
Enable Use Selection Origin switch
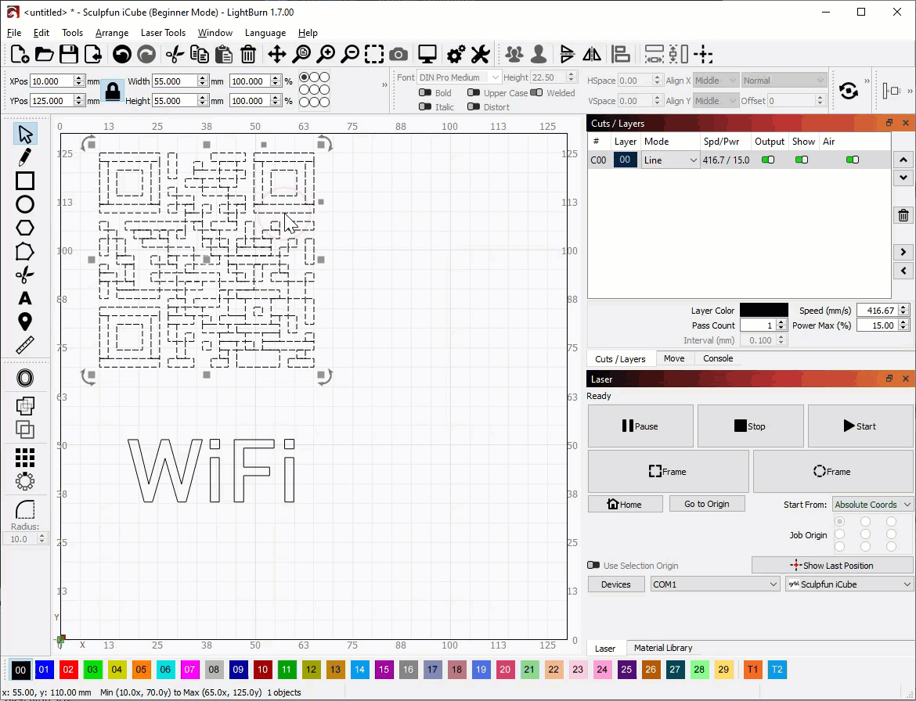tap(593, 566)
